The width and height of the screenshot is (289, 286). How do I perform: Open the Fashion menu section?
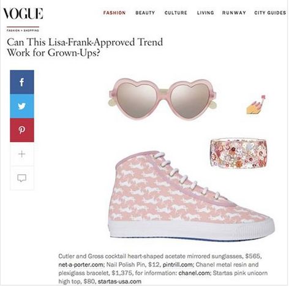[x=114, y=13]
